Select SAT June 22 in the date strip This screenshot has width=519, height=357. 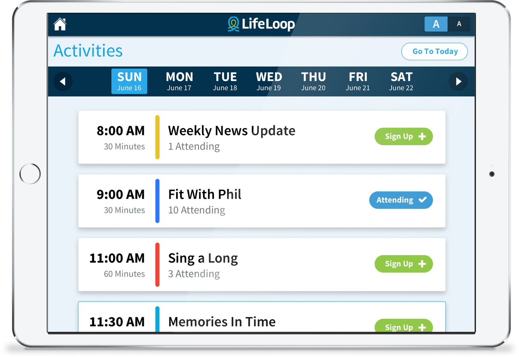[401, 81]
